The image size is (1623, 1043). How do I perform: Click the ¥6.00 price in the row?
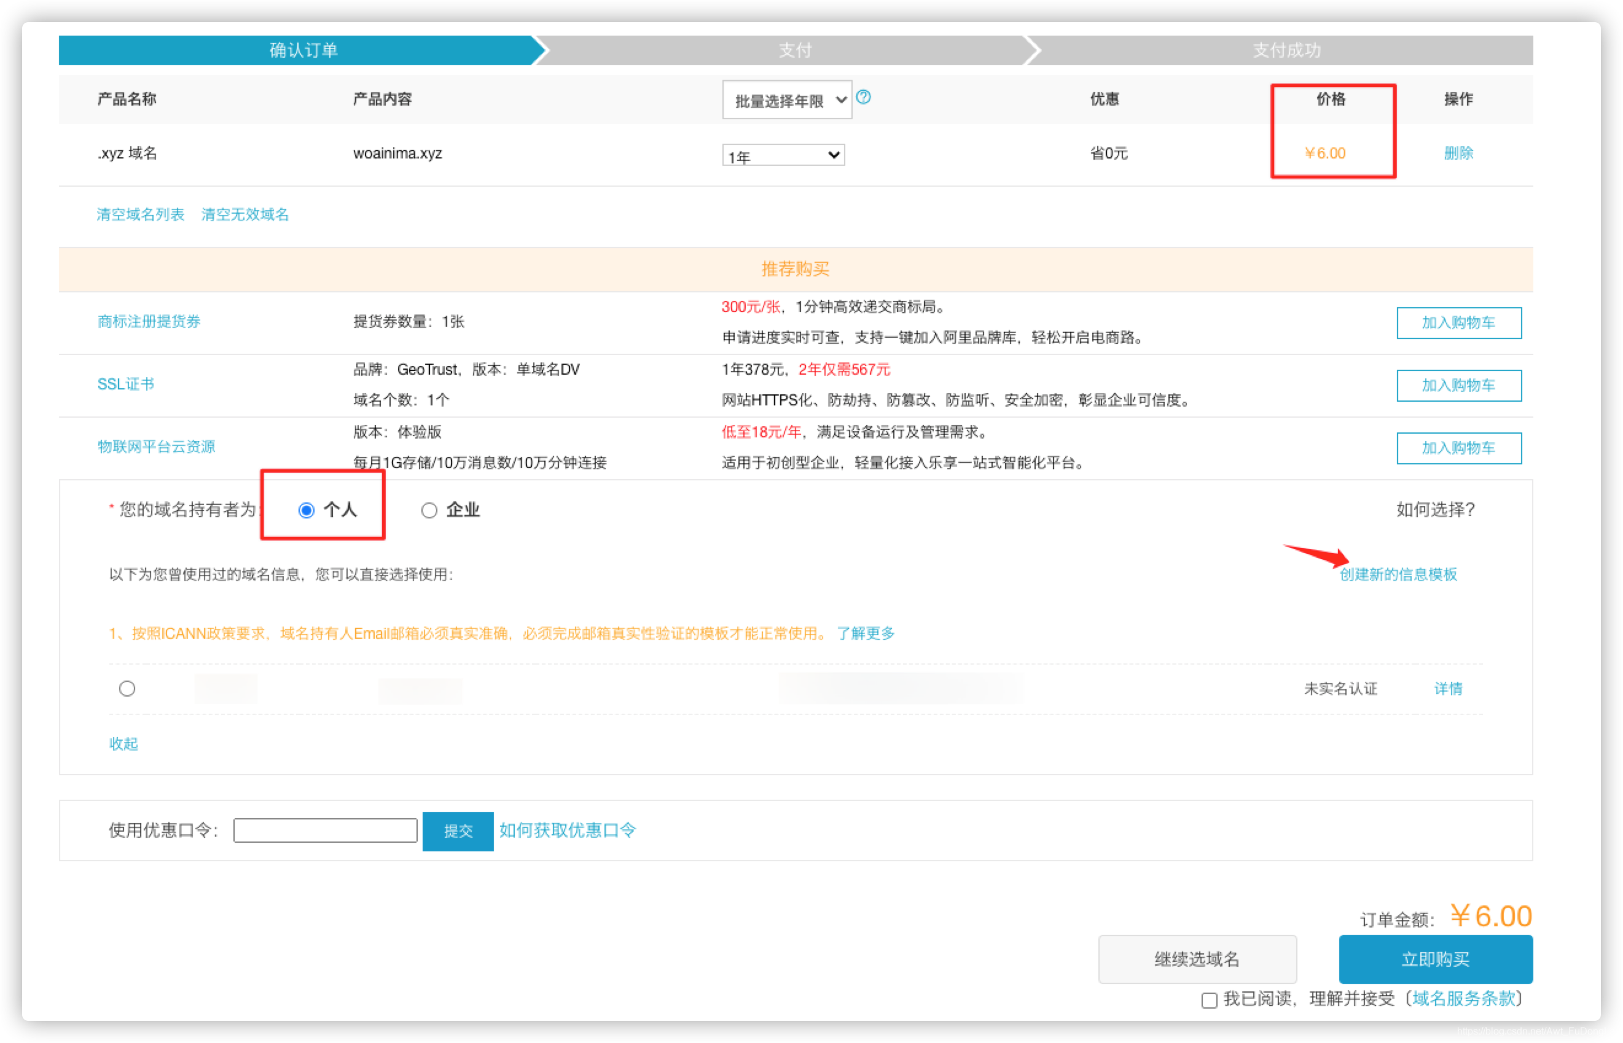[x=1325, y=153]
